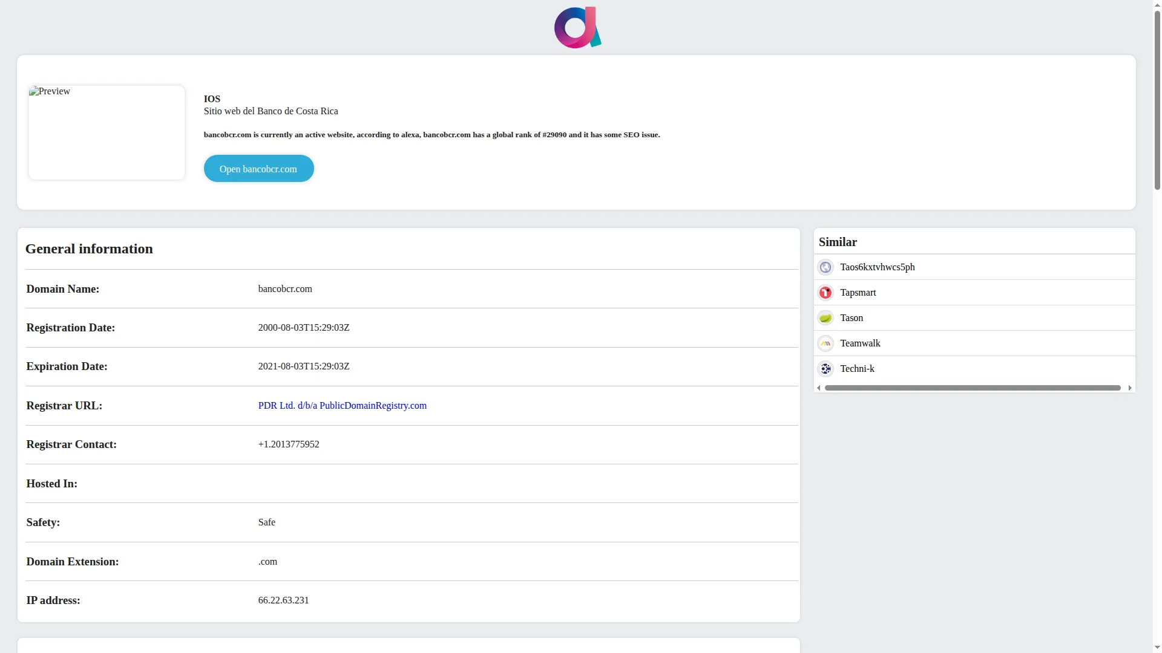The width and height of the screenshot is (1162, 653).
Task: Click the expiration date 2021-08-03T15:29:03Z
Action: 304,366
